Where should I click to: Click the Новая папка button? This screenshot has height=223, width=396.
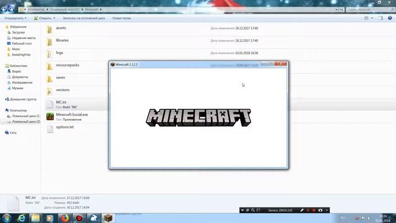point(121,18)
